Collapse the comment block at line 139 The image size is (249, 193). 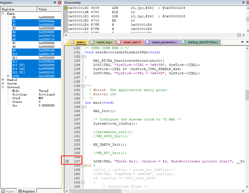coord(83,86)
